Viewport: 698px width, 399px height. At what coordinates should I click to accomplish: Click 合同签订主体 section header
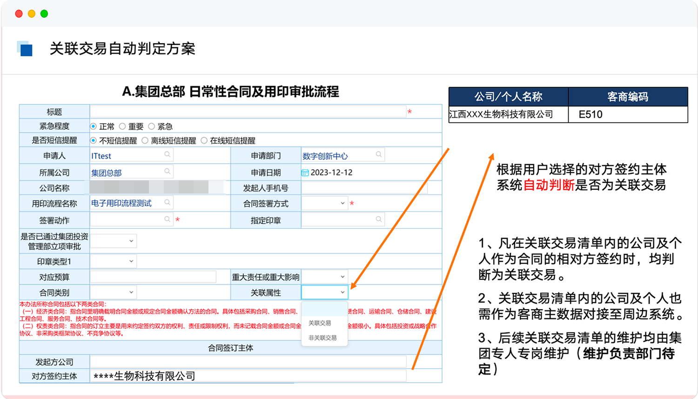[230, 348]
